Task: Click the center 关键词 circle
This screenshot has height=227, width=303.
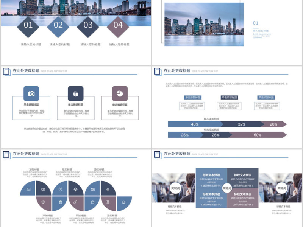Action: 227,188
